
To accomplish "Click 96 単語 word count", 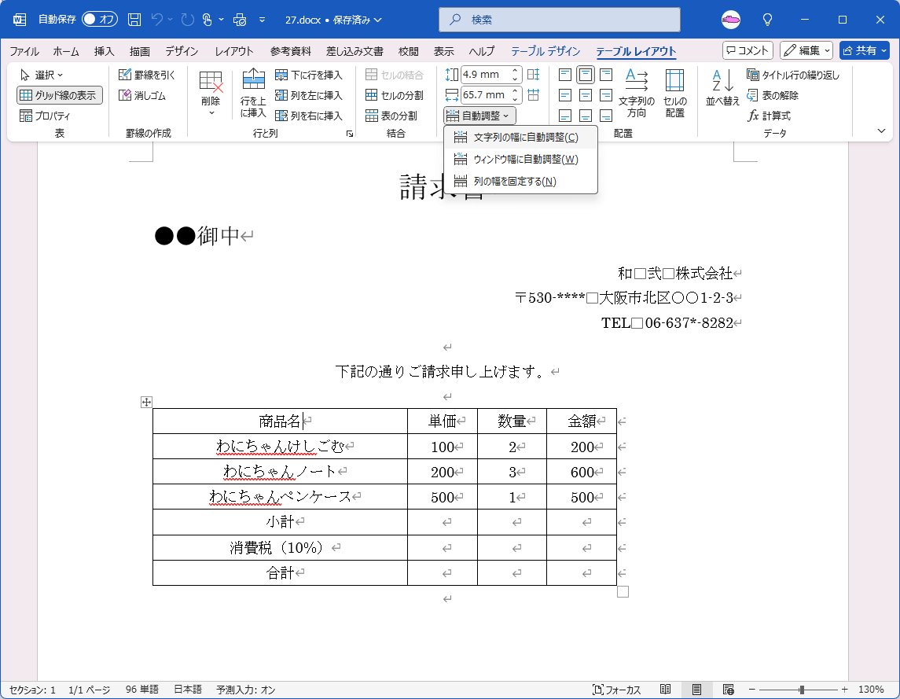I will point(141,690).
